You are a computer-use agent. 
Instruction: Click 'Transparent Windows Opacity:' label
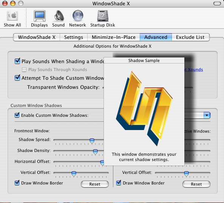[x=63, y=87]
